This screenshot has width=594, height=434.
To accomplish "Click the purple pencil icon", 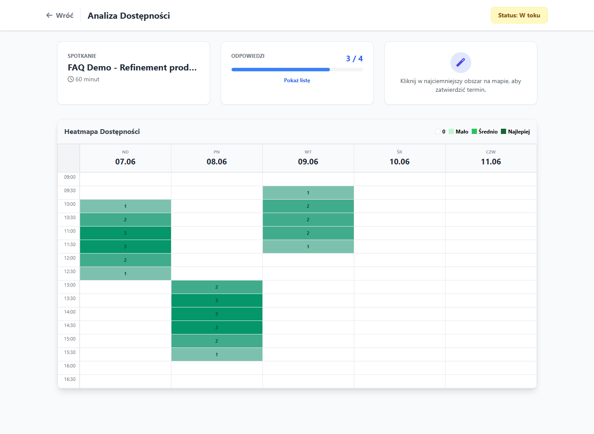I will point(460,63).
